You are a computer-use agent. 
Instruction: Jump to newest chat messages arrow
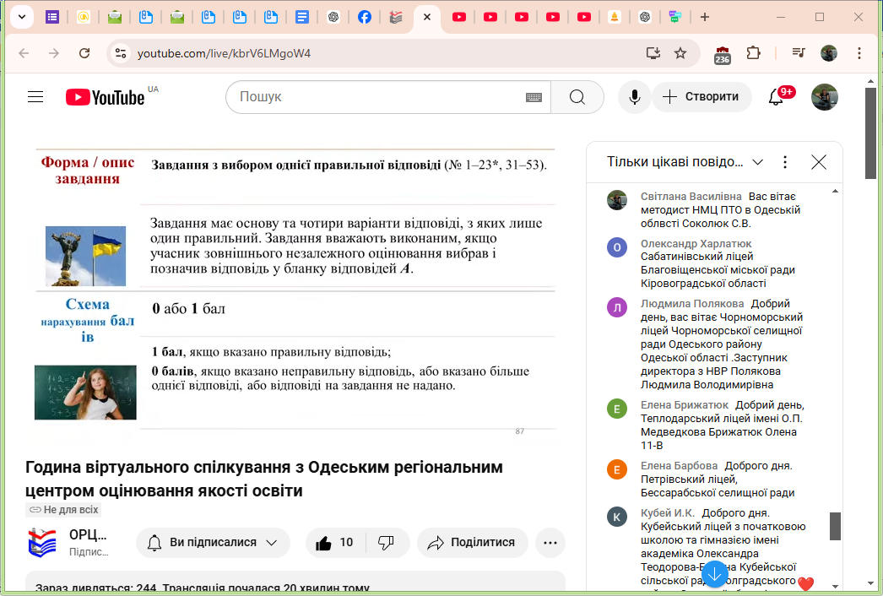click(714, 574)
